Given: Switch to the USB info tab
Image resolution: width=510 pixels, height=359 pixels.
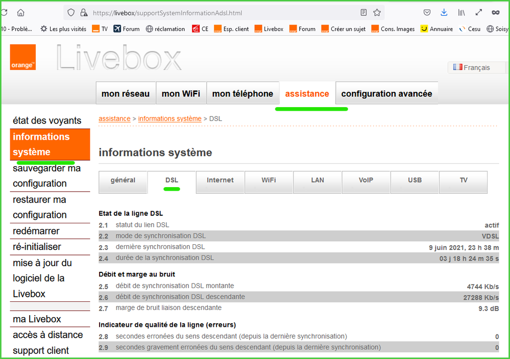Looking at the screenshot, I should [x=415, y=182].
